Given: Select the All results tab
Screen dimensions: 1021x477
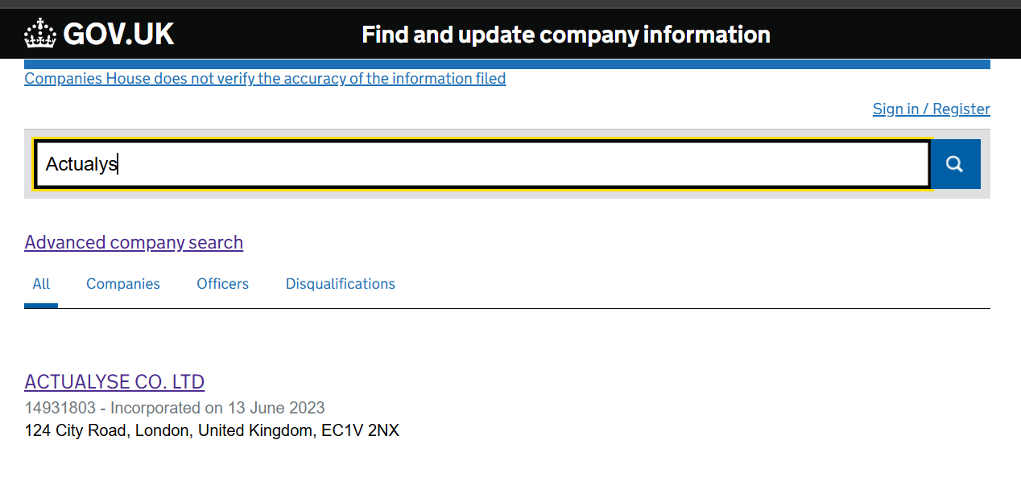Looking at the screenshot, I should click(41, 284).
